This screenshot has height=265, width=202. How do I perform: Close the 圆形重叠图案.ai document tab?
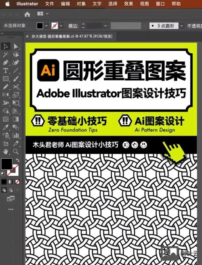pos(27,37)
